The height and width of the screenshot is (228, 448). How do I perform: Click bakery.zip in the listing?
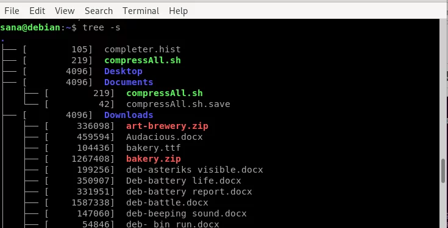pos(154,159)
